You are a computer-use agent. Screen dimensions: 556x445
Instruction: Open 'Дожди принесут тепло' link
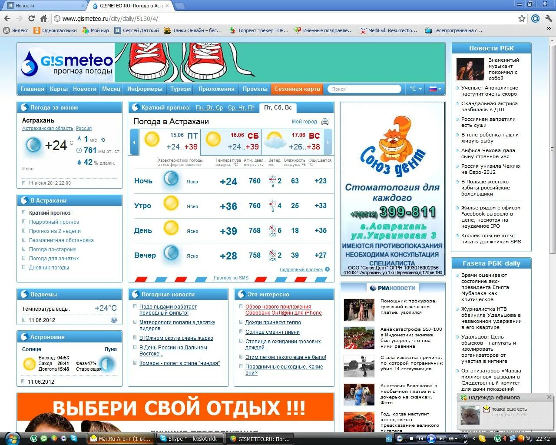[x=273, y=322]
